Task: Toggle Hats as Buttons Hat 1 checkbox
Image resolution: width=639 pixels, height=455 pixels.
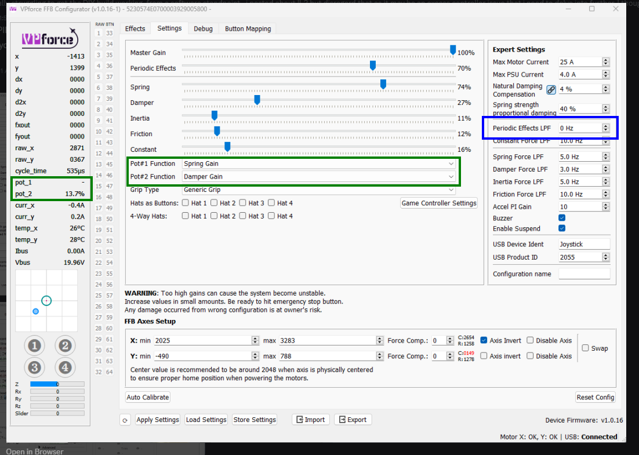Action: (186, 202)
